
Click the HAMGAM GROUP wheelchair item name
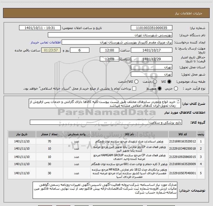[x=129, y=157]
